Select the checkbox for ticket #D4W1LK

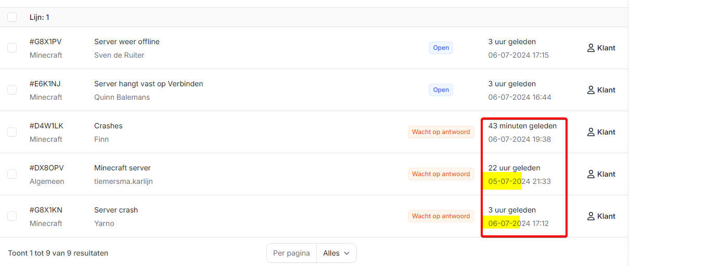12,132
